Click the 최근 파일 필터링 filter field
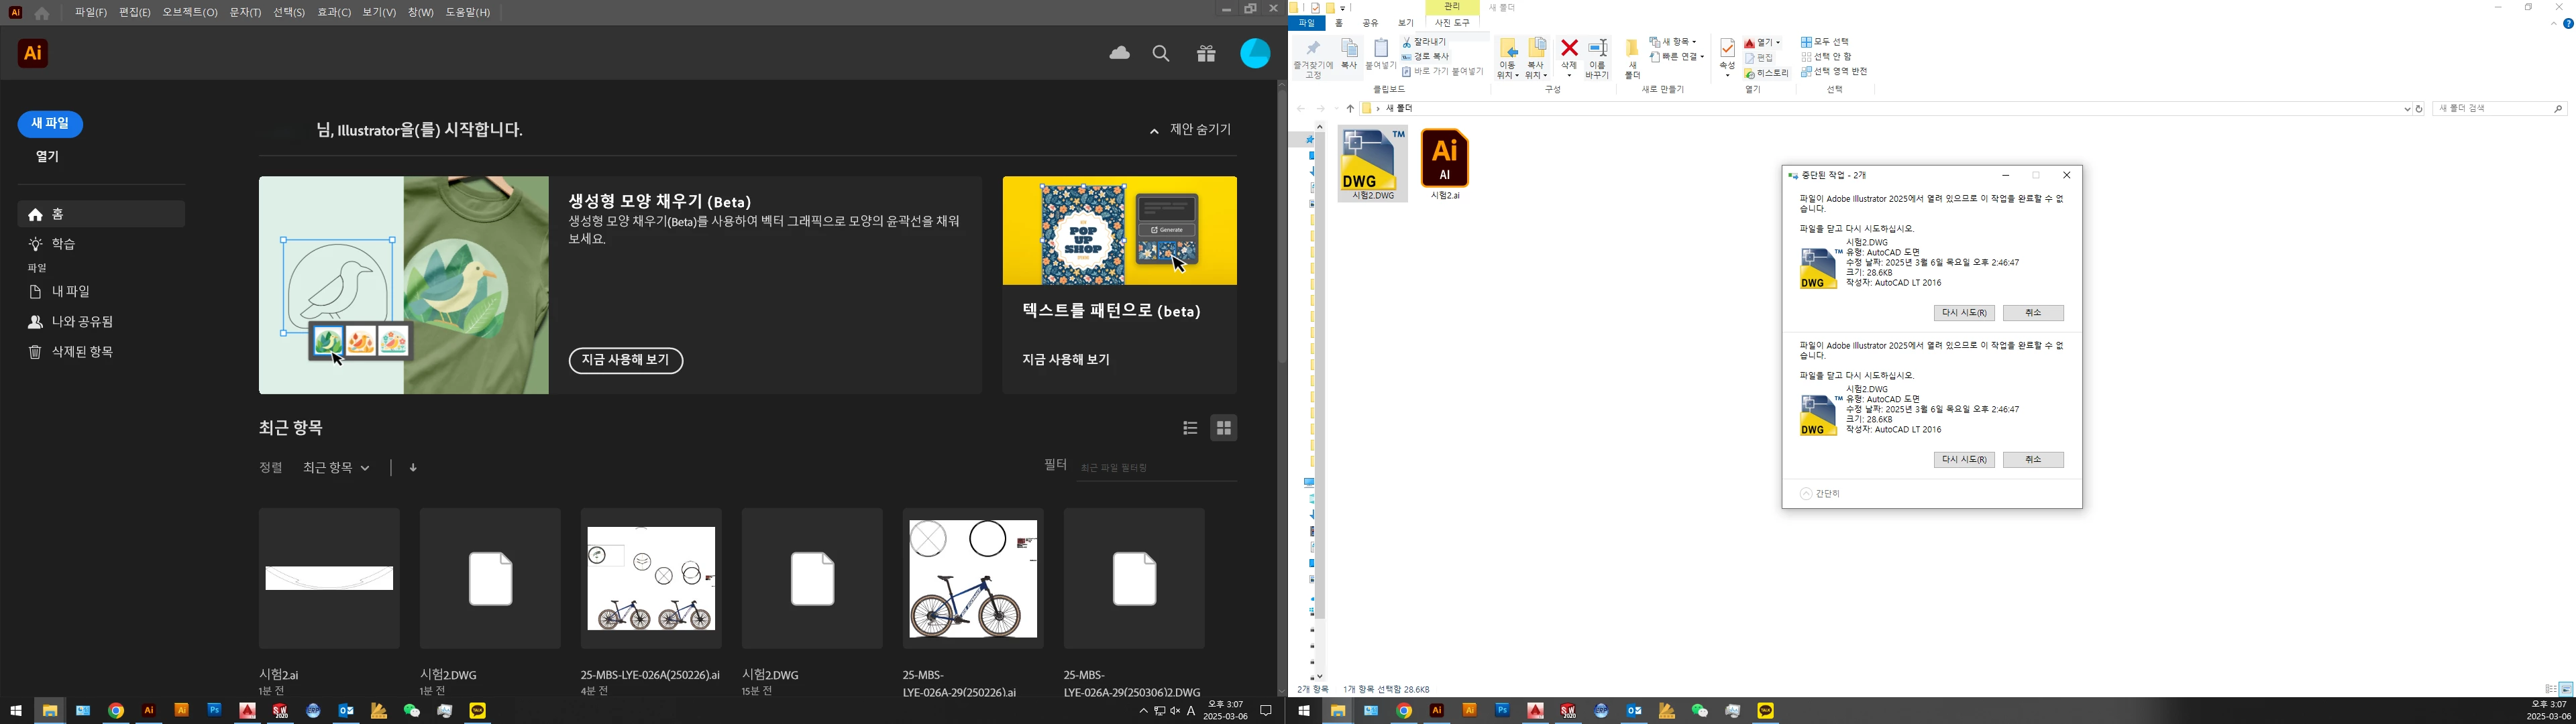Viewport: 2576px width, 724px height. click(1156, 468)
